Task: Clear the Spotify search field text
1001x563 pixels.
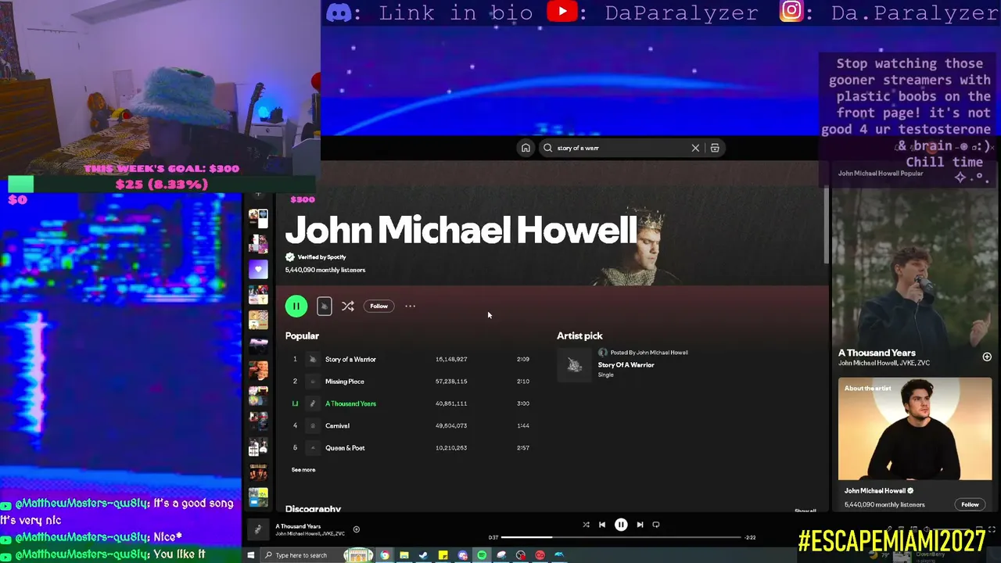Action: coord(695,148)
